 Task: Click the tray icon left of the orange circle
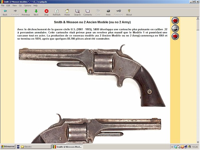pyautogui.click(x=179, y=147)
